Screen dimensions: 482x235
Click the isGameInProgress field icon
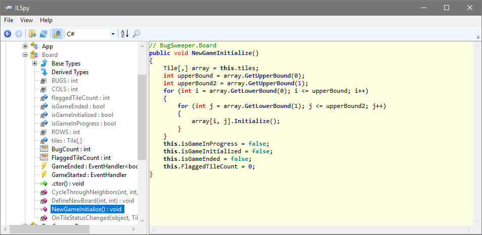(x=44, y=124)
